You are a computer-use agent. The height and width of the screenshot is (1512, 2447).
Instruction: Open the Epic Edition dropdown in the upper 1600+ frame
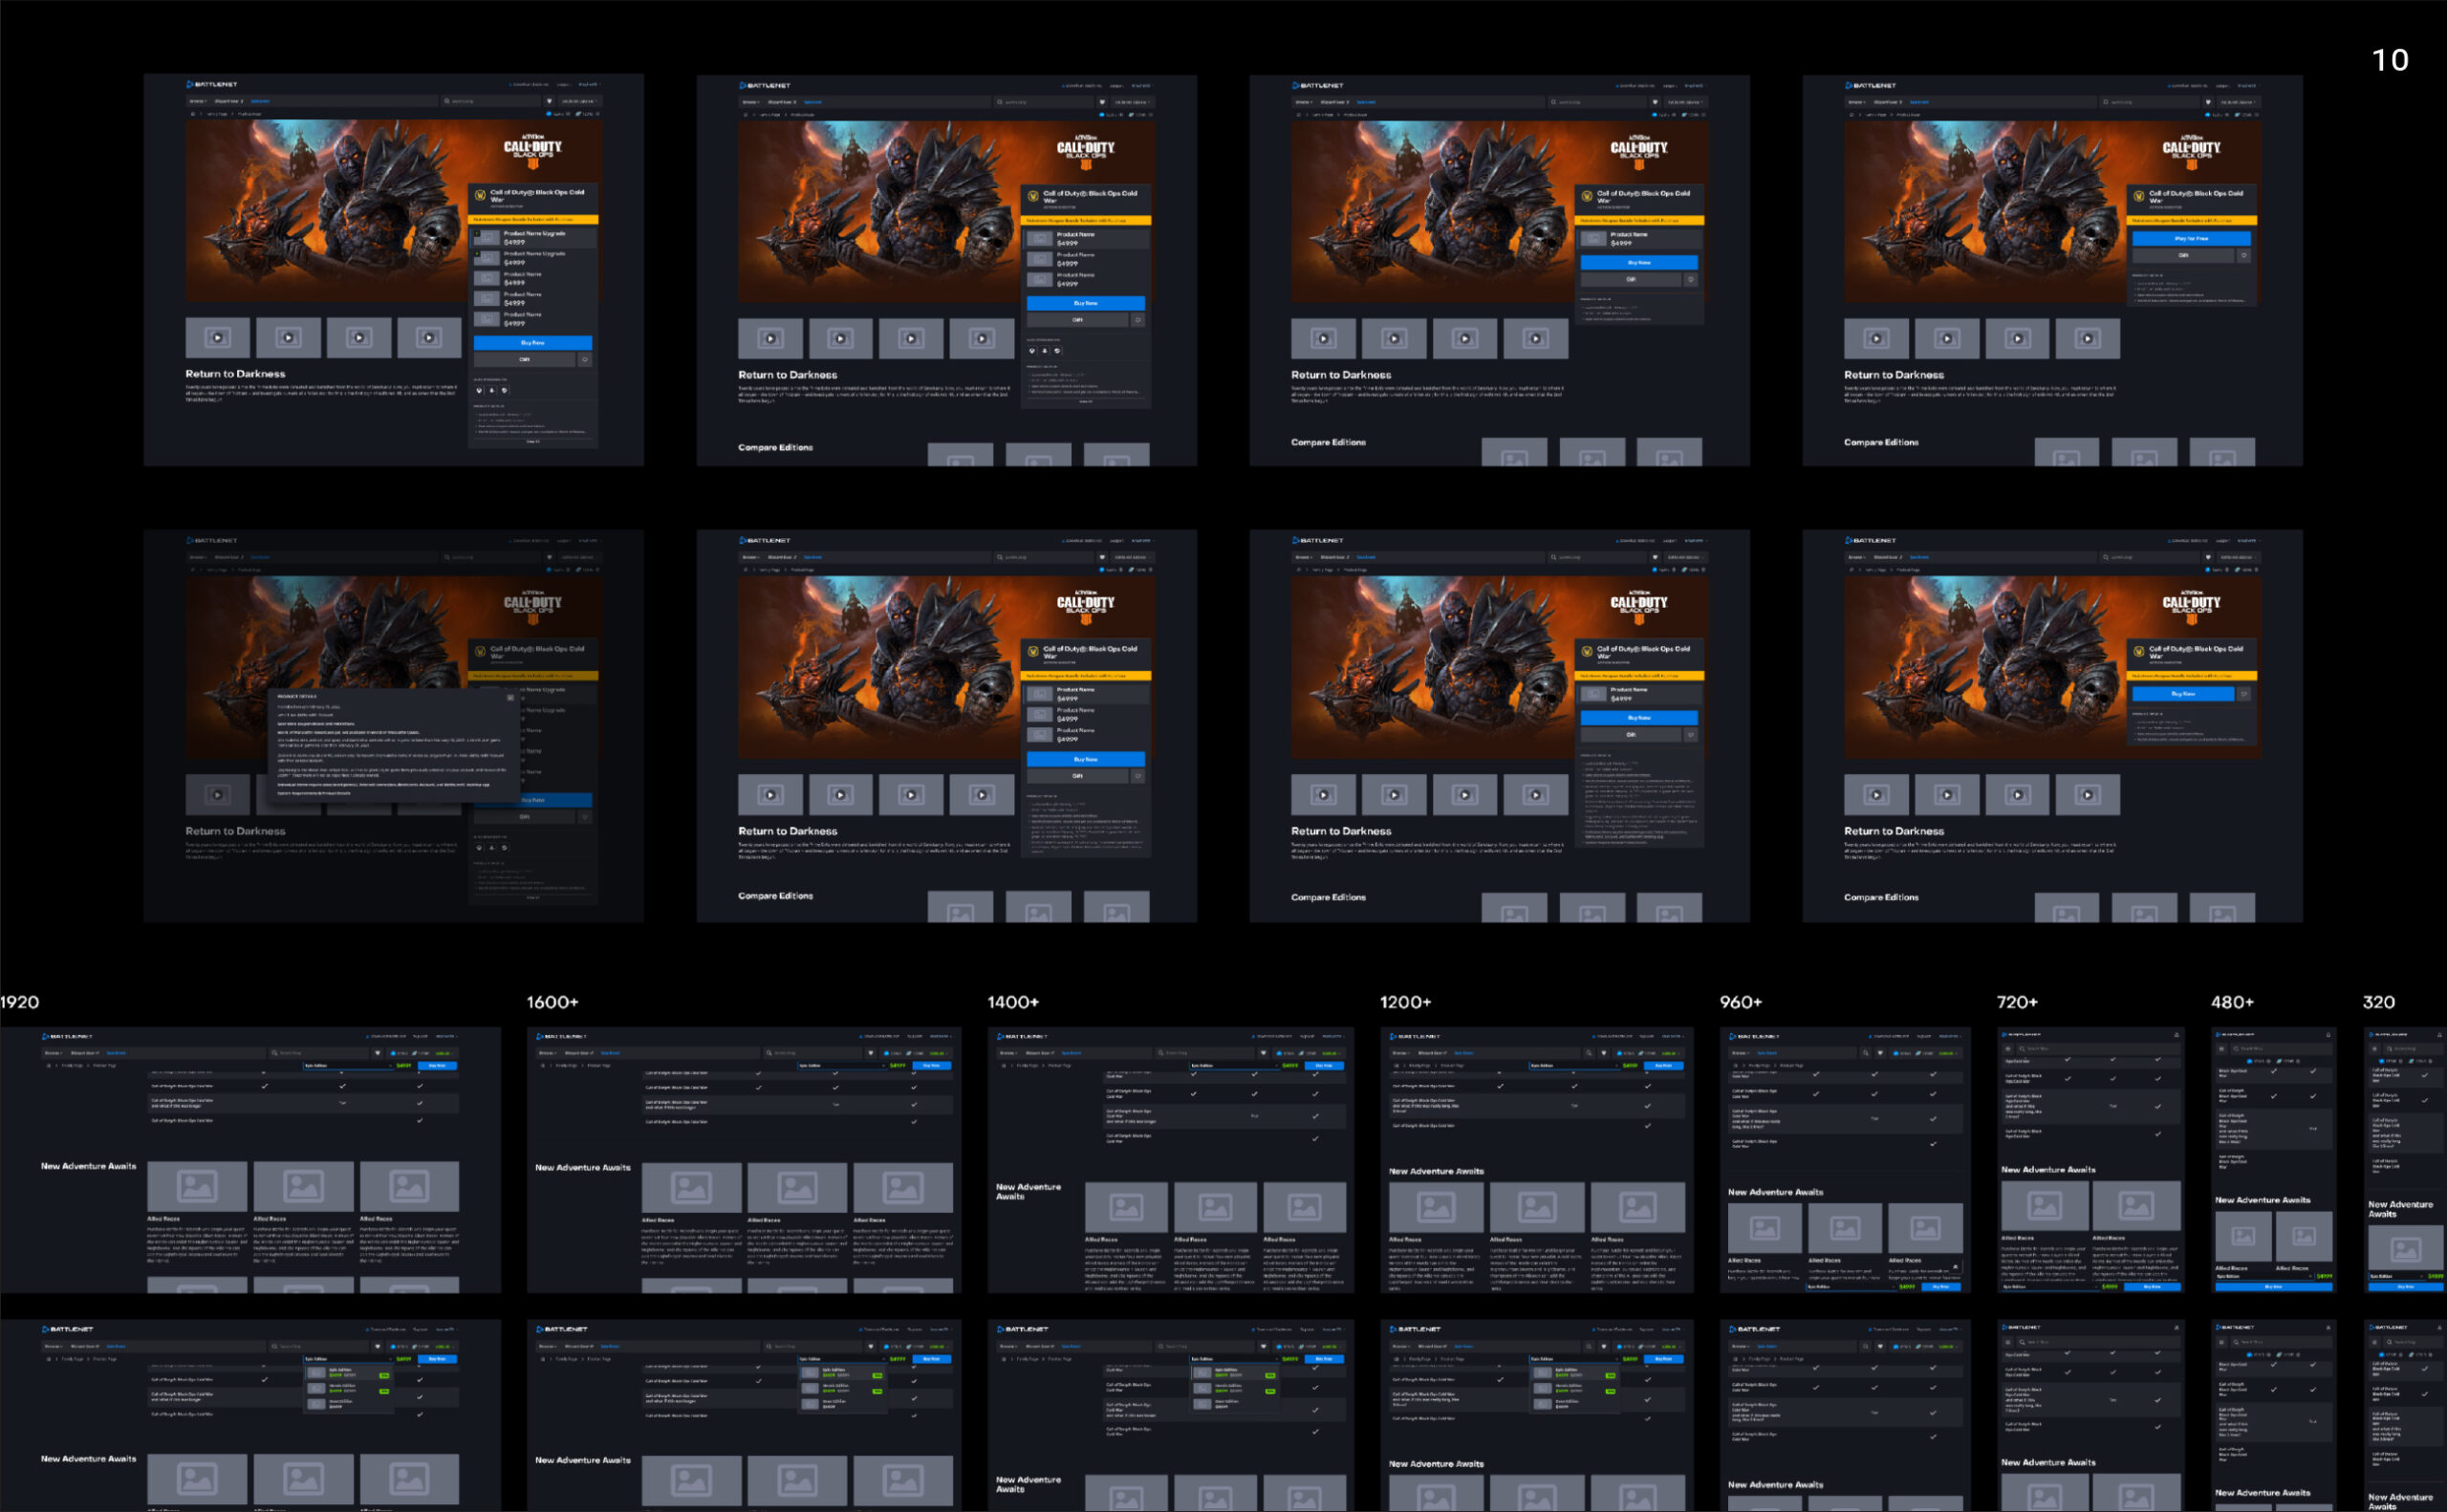click(841, 1066)
